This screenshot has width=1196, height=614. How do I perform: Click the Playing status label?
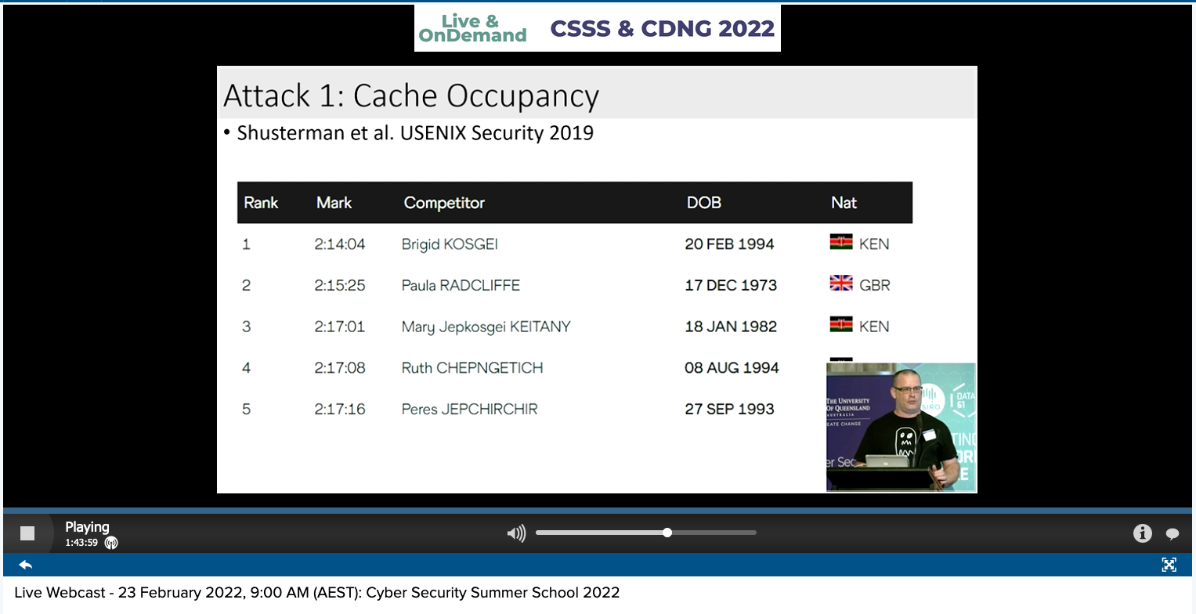click(x=87, y=527)
